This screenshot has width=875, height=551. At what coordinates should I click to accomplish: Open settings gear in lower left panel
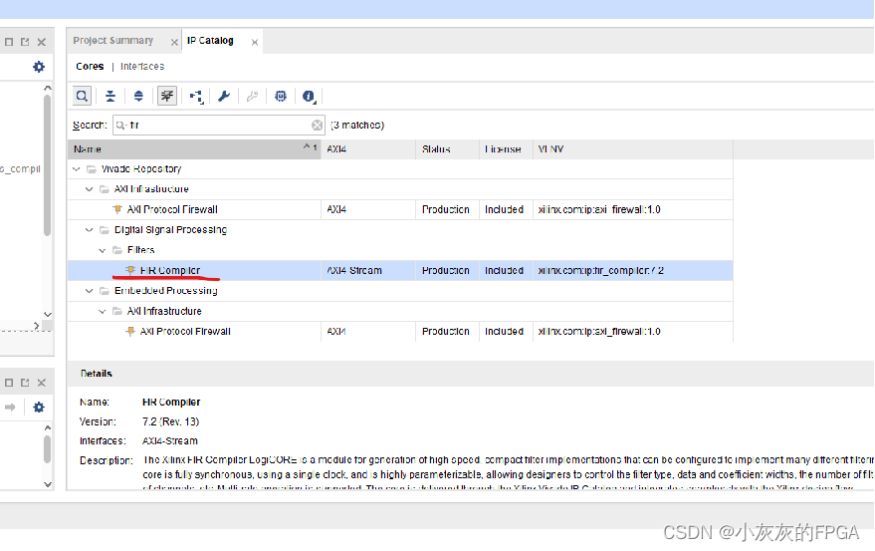click(39, 408)
